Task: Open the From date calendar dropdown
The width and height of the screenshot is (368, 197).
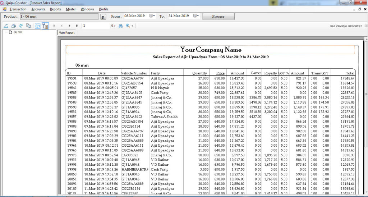Action: tap(152, 16)
